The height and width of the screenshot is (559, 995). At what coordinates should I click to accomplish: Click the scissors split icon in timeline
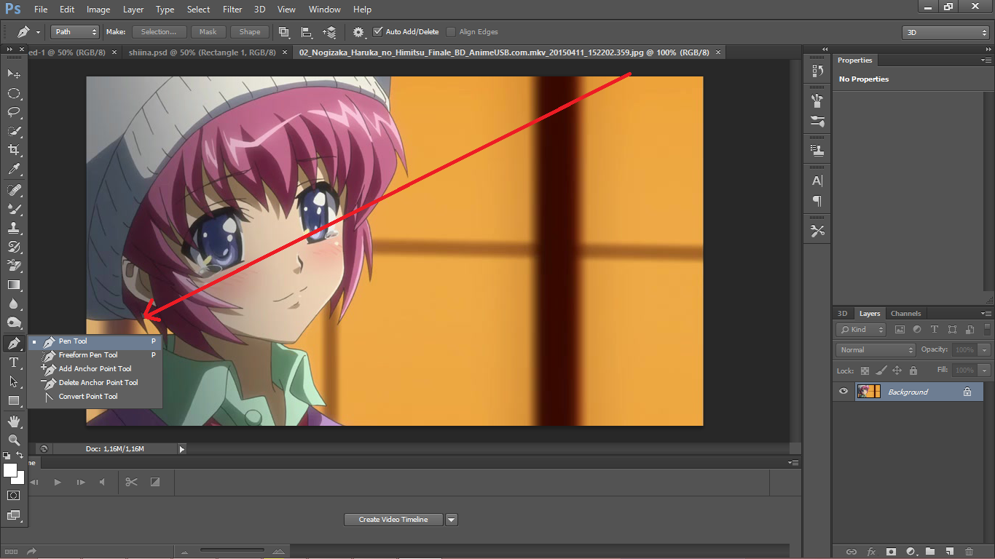131,482
